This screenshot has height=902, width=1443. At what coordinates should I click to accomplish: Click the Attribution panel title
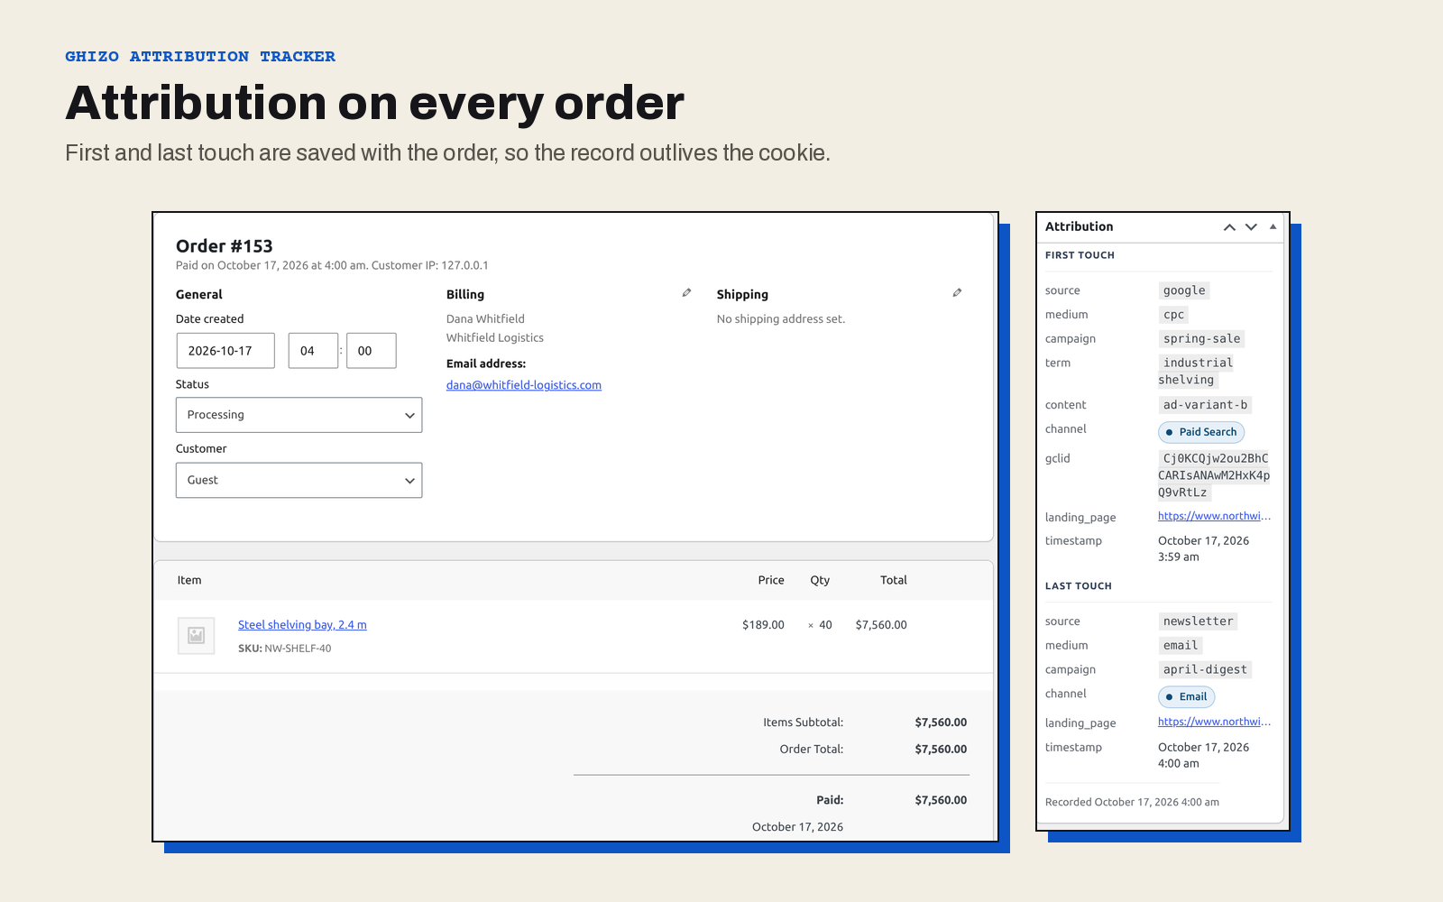pos(1079,226)
